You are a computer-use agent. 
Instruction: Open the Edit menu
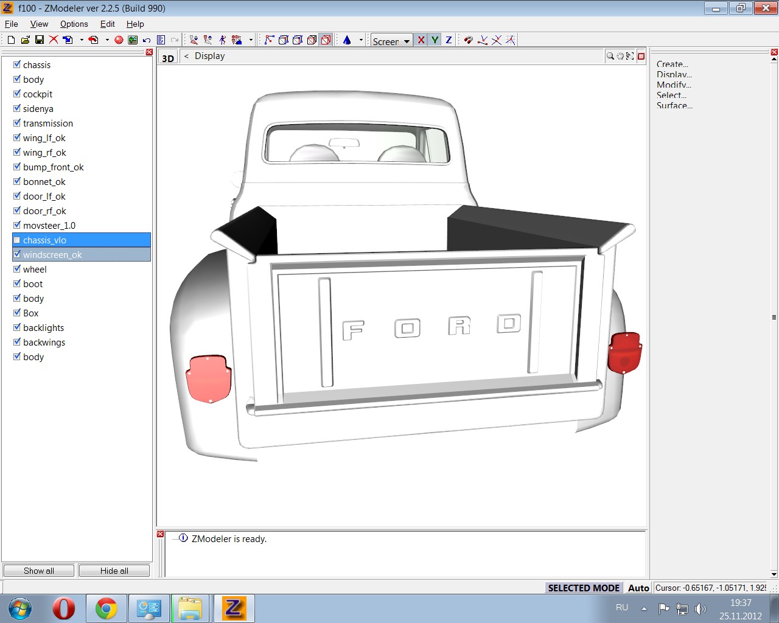pos(108,24)
